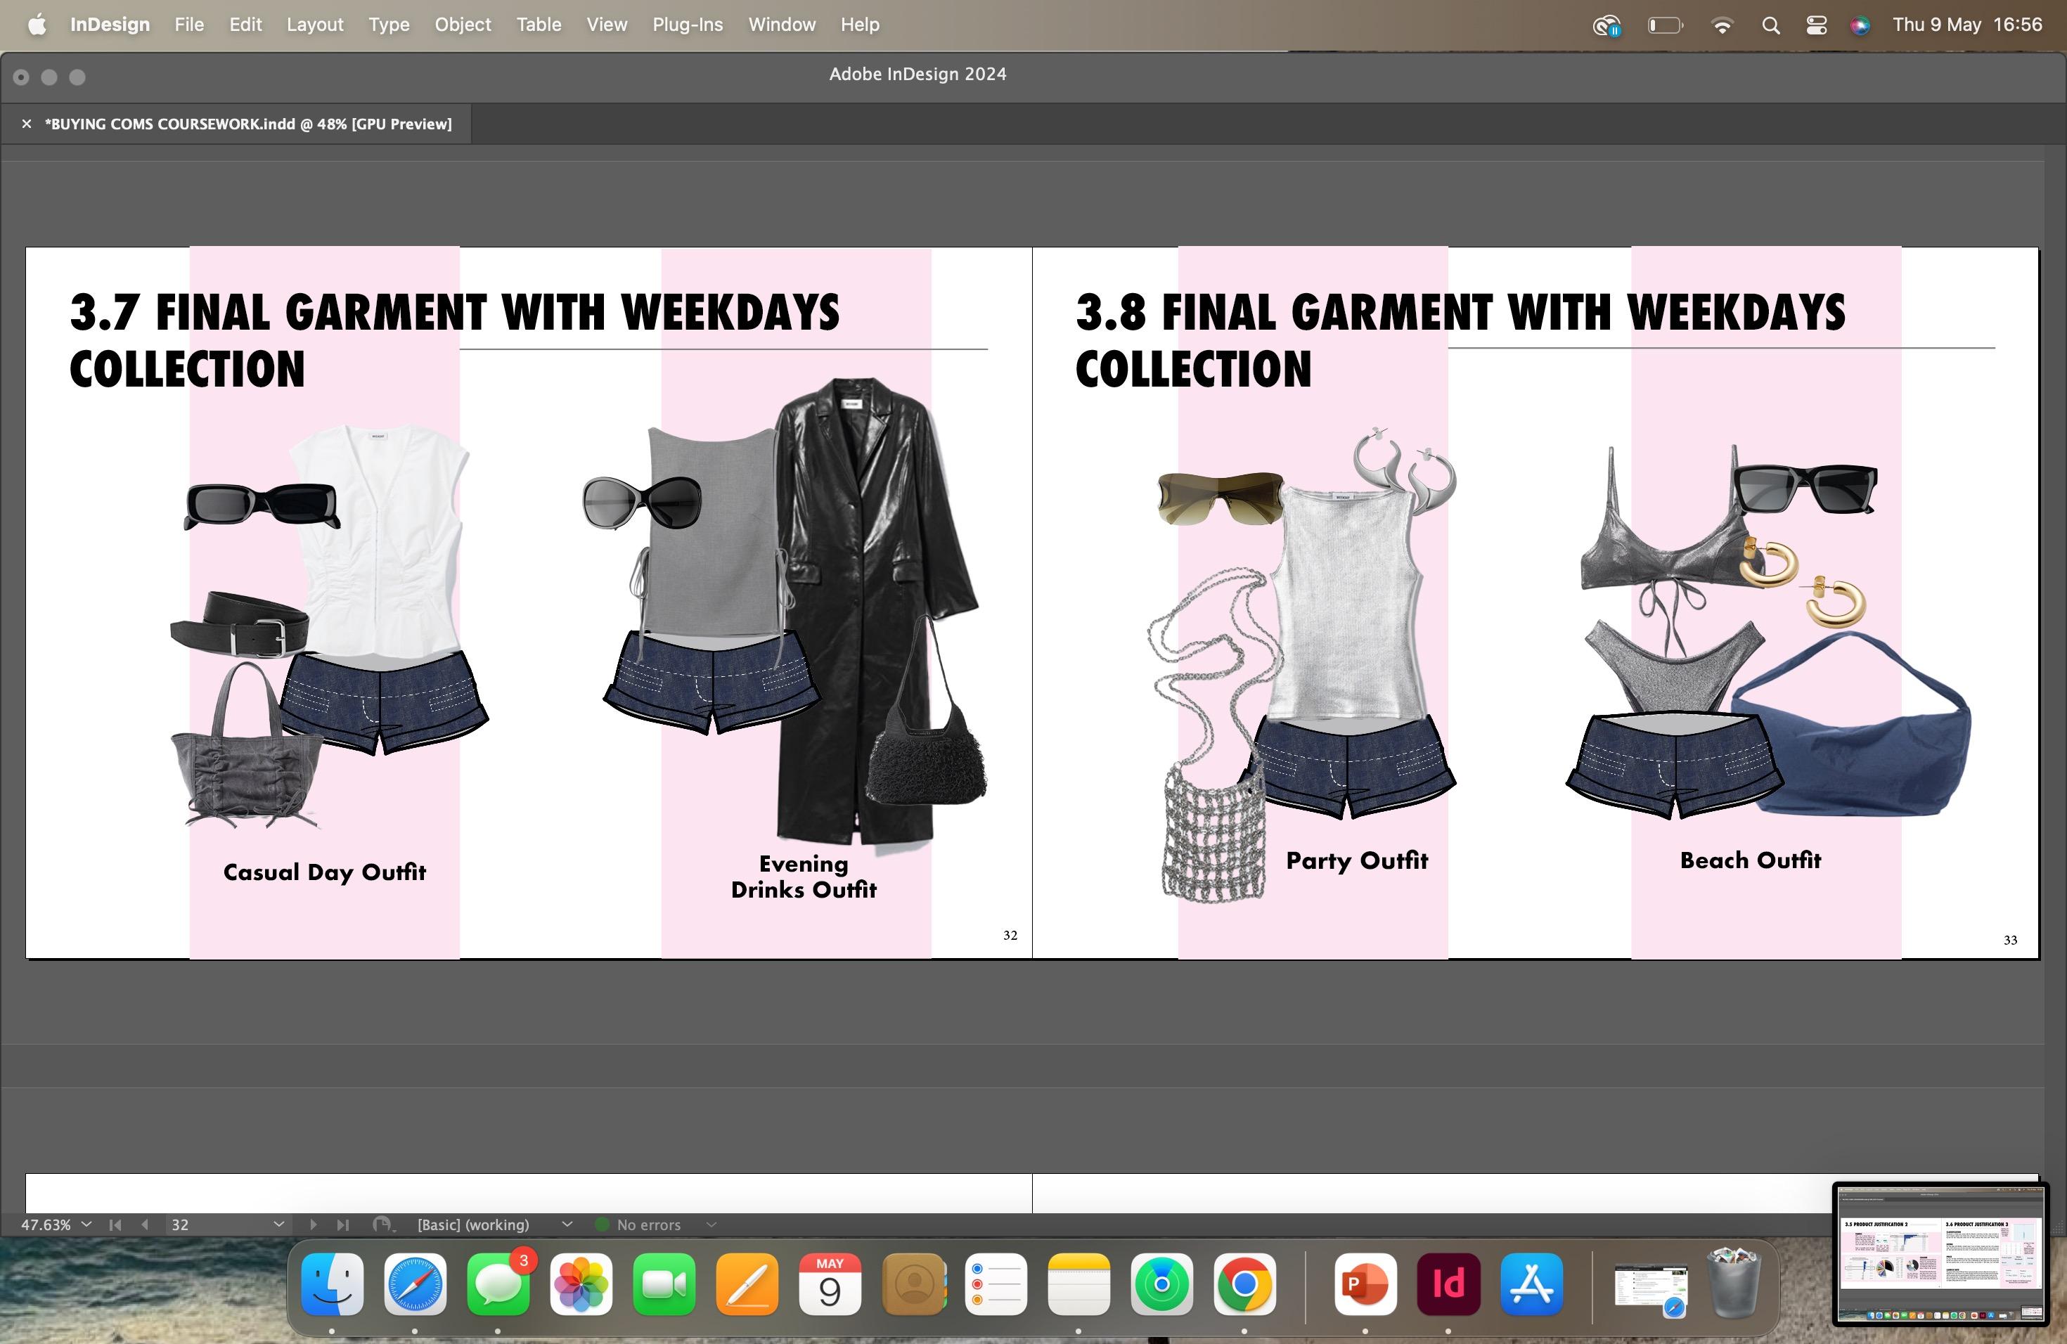
Task: Close the BUYING COMS COURSEWORK document tab
Action: (27, 124)
